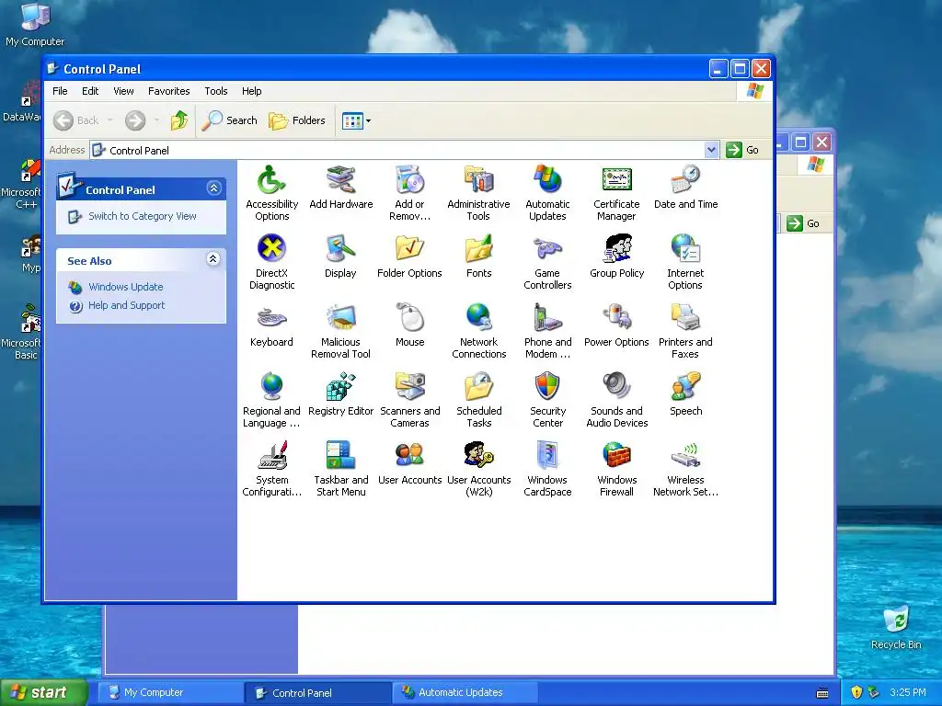Expand the Address bar dropdown arrow
The height and width of the screenshot is (706, 942).
pos(711,150)
